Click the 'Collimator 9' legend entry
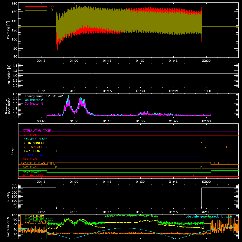This screenshot has height=242, width=242. coord(34,103)
